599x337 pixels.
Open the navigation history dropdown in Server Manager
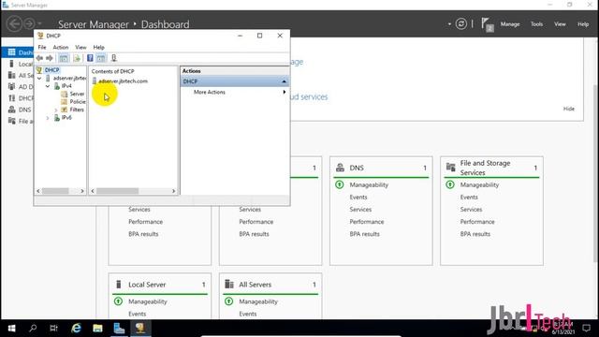tap(39, 23)
